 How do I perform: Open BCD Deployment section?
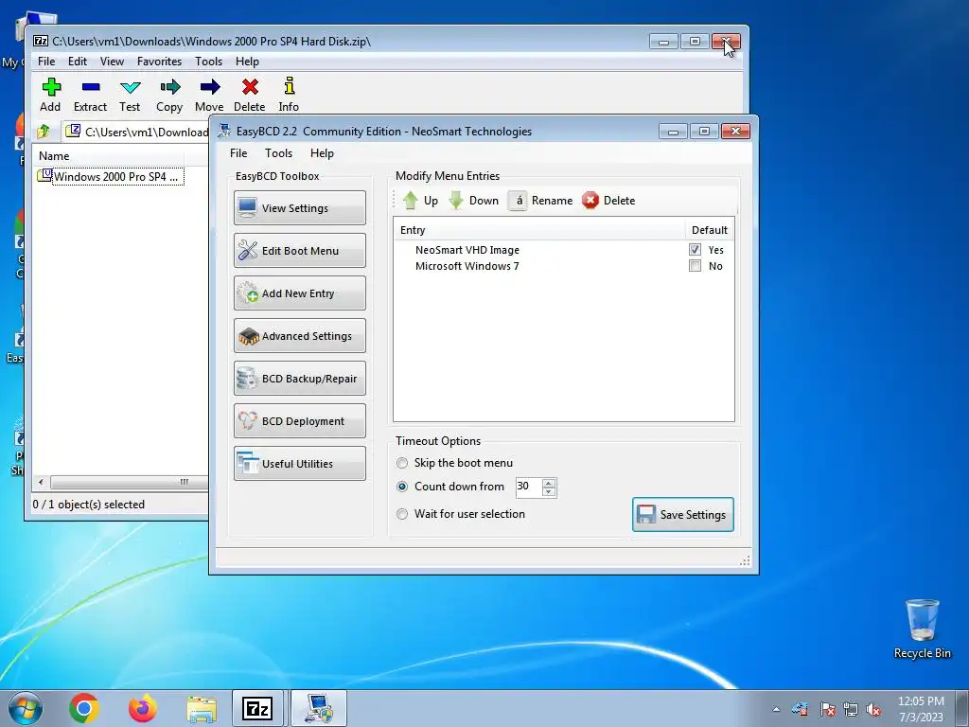tap(300, 421)
